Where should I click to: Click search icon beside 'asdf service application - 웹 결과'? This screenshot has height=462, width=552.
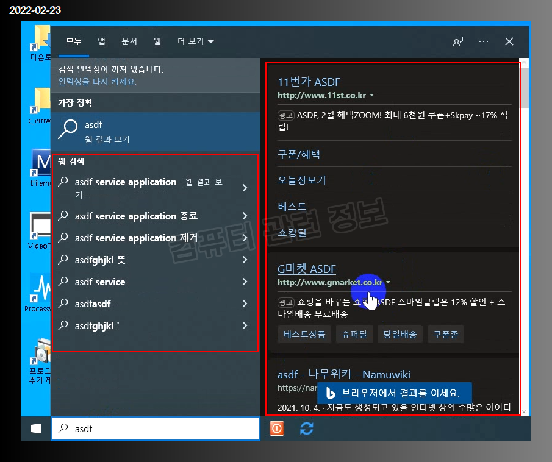click(x=63, y=182)
